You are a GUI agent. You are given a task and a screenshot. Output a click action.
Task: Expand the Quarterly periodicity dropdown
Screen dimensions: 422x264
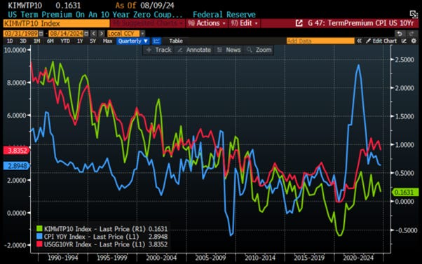133,41
